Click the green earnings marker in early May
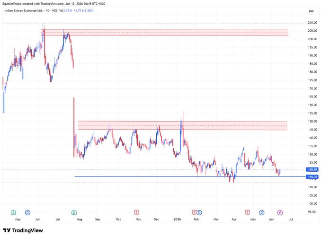322x238 pixels. 13,212
